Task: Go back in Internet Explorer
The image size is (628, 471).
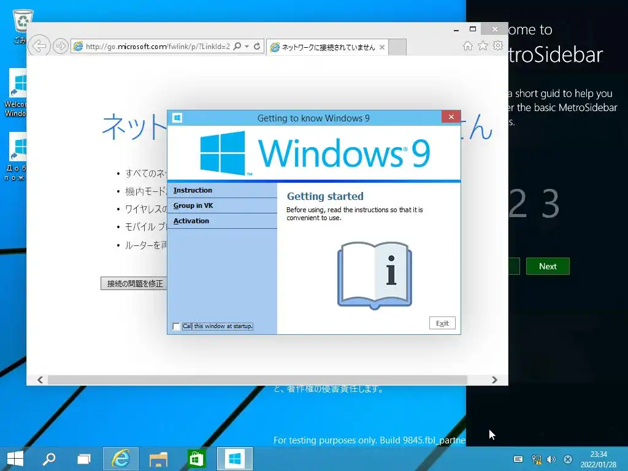Action: [39, 46]
